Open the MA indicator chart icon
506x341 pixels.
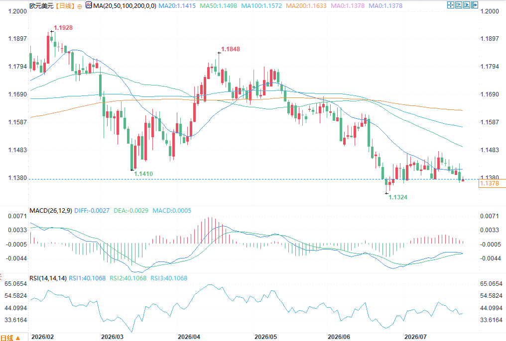[89, 5]
